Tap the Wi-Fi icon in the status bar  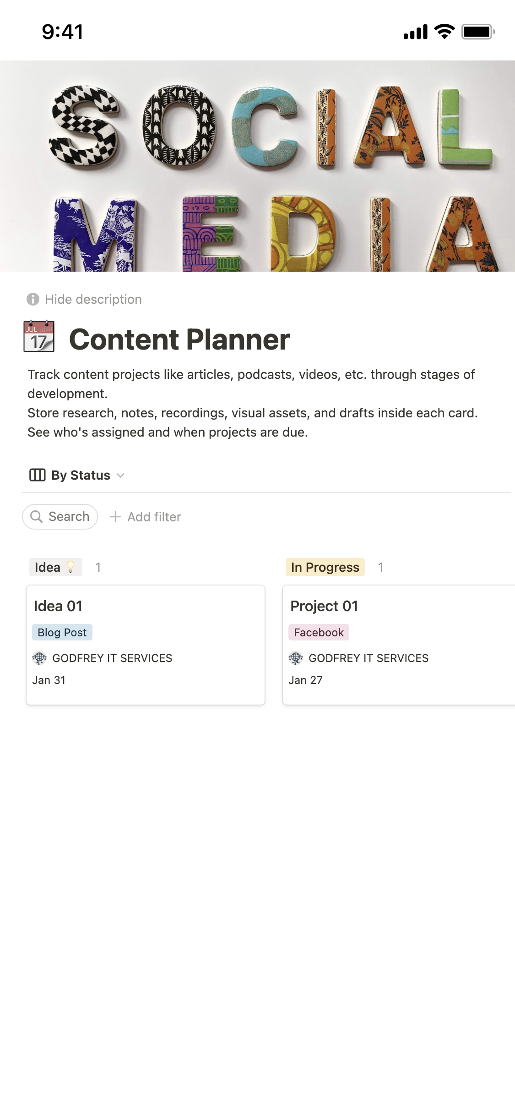[444, 32]
